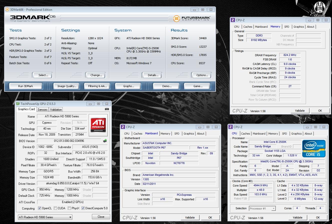Click the Mumble desktop icon

pyautogui.click(x=320, y=9)
